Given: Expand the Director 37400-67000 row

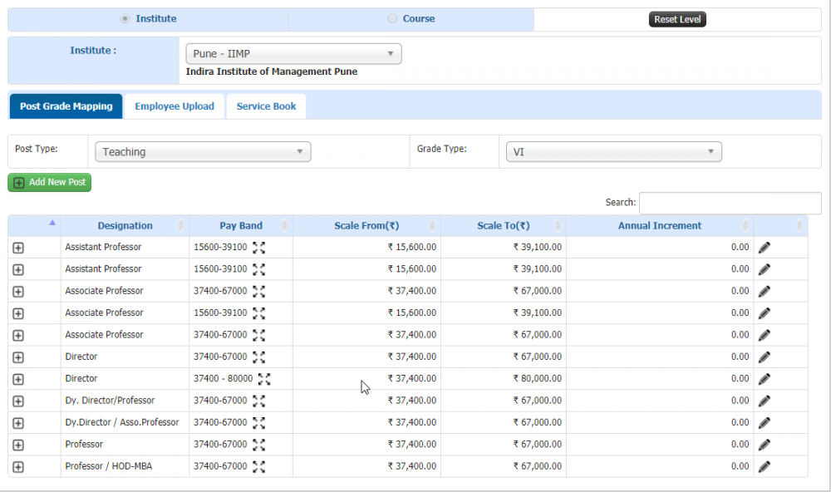Looking at the screenshot, I should pos(18,357).
